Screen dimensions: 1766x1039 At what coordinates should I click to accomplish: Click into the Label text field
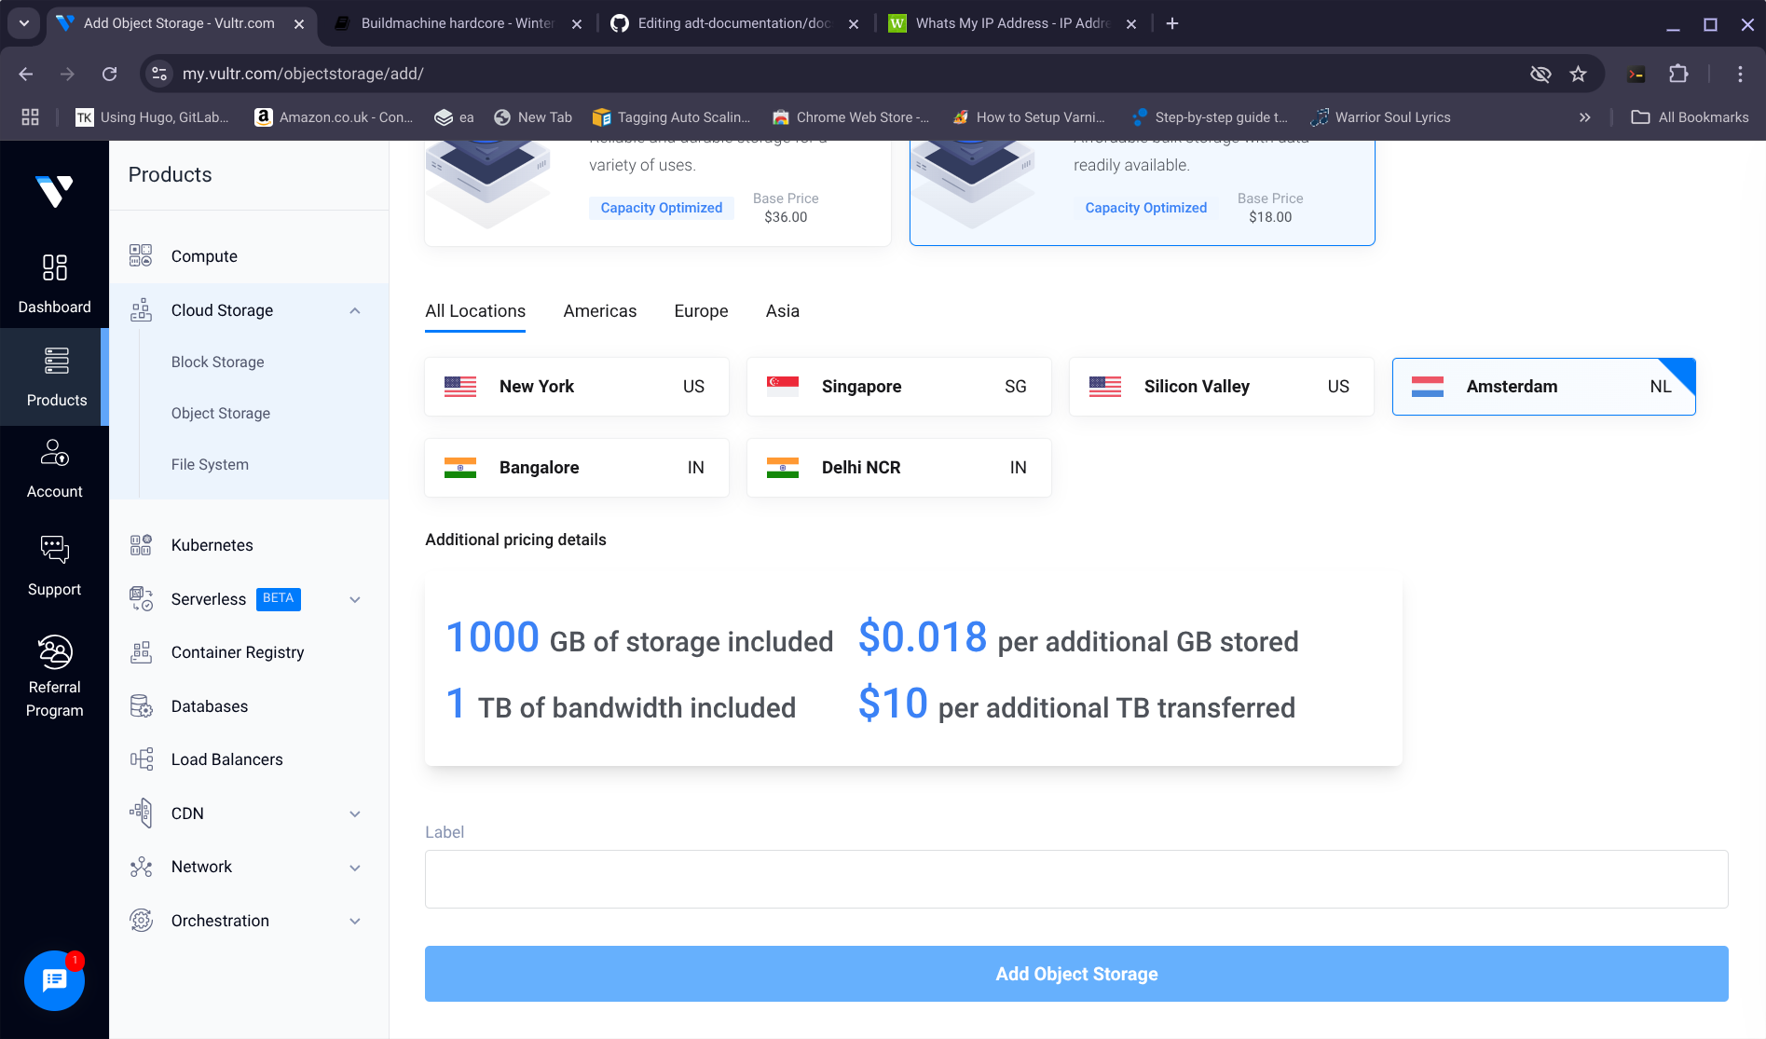[x=1076, y=879]
